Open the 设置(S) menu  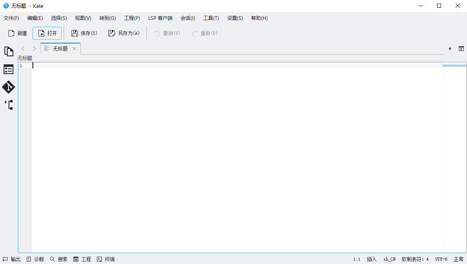click(x=235, y=18)
